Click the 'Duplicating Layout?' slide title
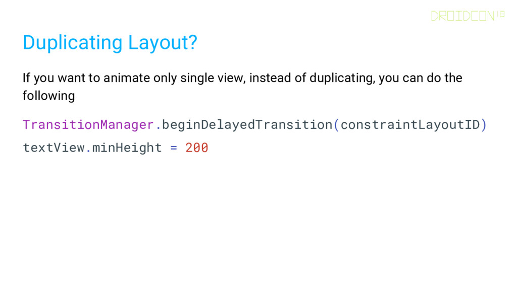Screen dimensions: 517x290 point(110,43)
